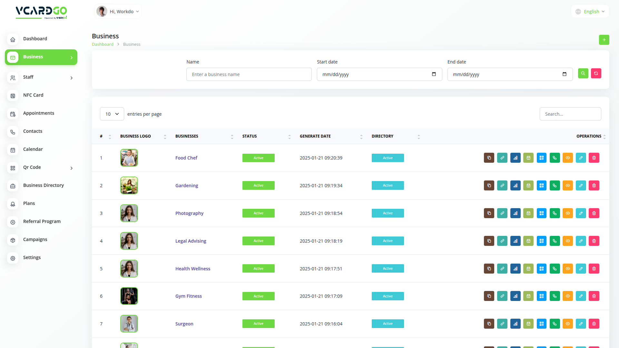Screen dimensions: 619x348
Task: Click the business name input field
Action: tap(249, 74)
